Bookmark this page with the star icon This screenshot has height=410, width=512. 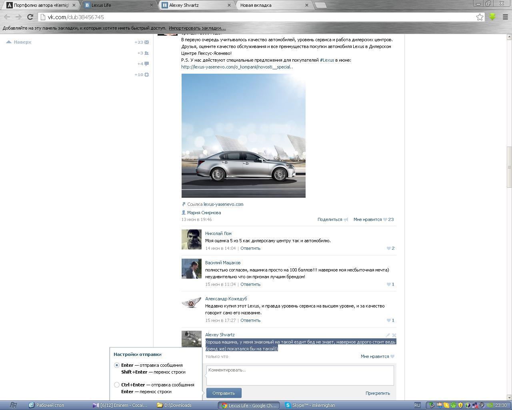click(x=480, y=17)
